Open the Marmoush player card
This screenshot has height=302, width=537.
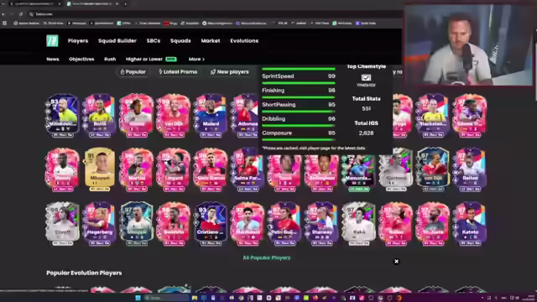(248, 224)
